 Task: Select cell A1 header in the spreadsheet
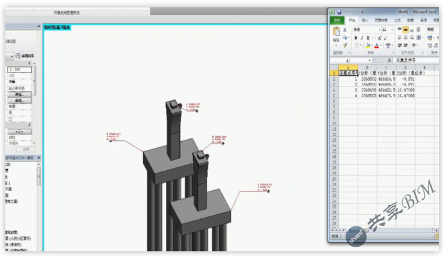coord(348,73)
